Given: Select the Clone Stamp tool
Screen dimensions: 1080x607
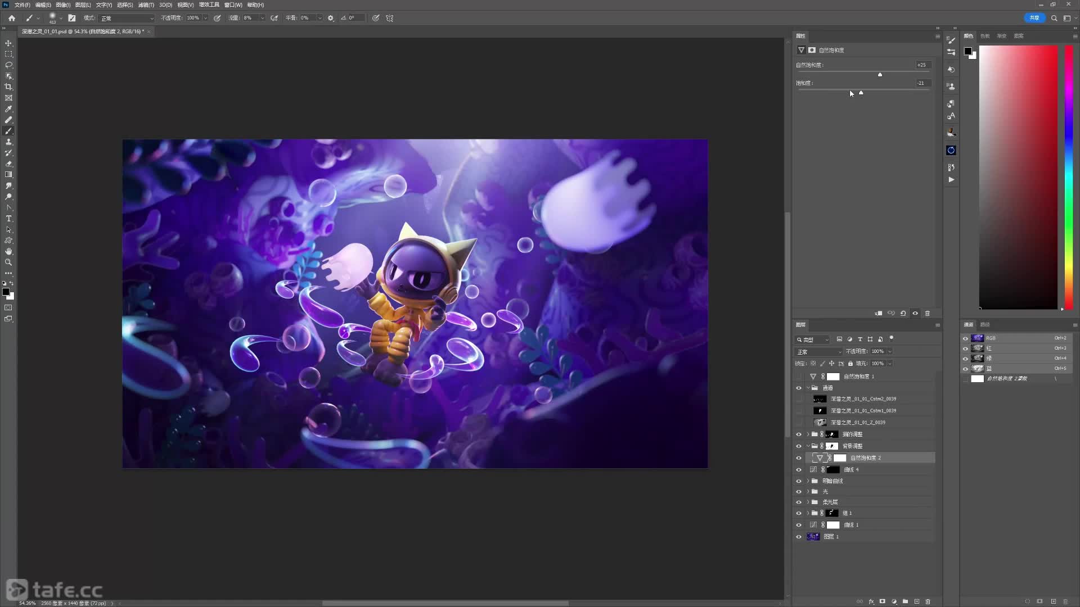Looking at the screenshot, I should (8, 142).
